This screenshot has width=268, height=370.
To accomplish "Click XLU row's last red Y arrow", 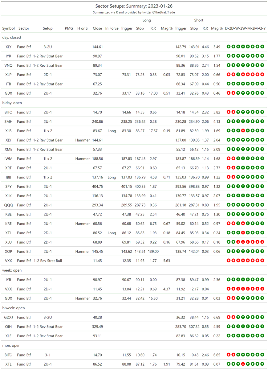I will click(x=262, y=242).
